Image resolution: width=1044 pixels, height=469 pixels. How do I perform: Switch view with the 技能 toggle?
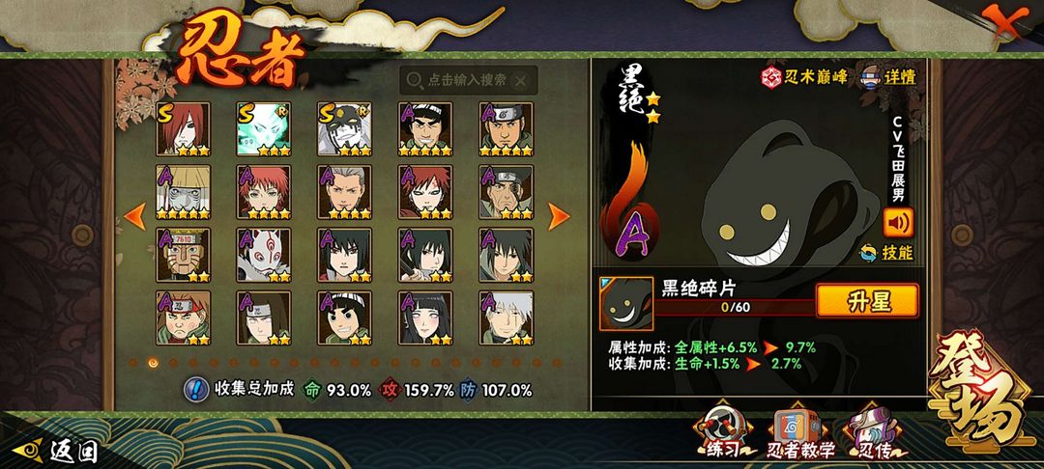[x=887, y=253]
